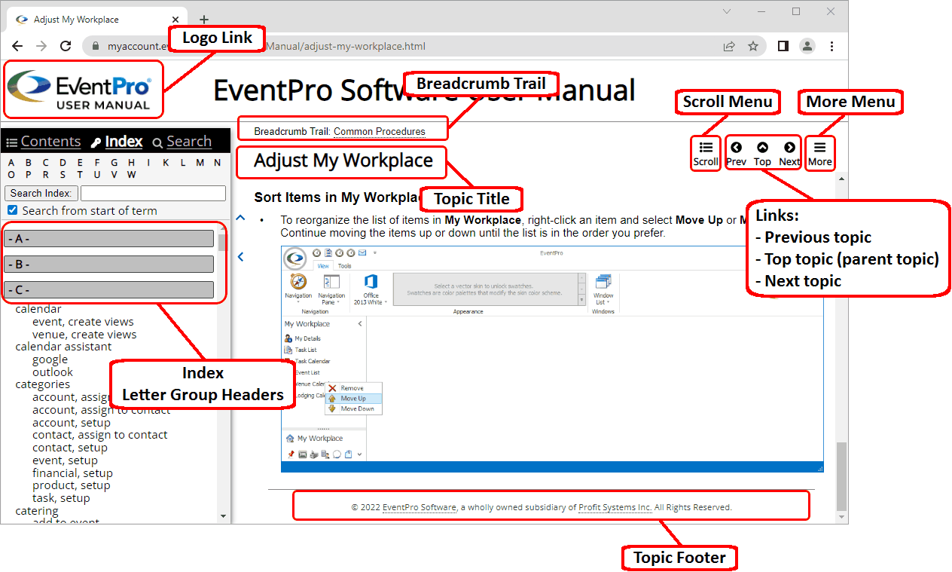Open the More menu
The width and height of the screenshot is (952, 572).
pos(820,154)
